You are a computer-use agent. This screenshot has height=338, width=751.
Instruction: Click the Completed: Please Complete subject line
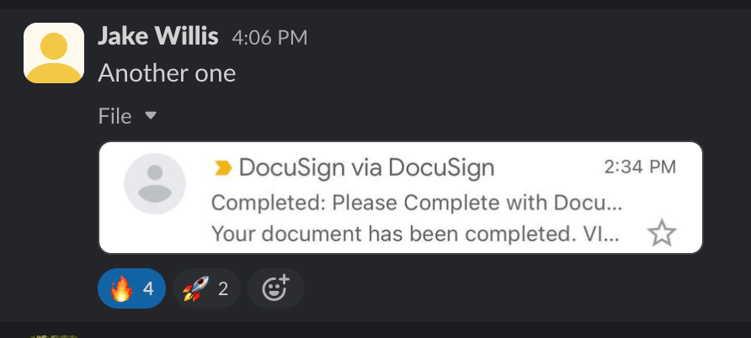417,203
